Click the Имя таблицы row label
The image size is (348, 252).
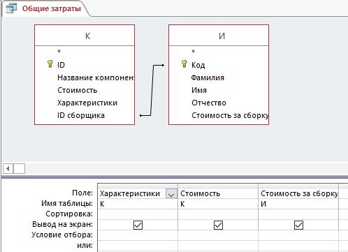pos(67,203)
